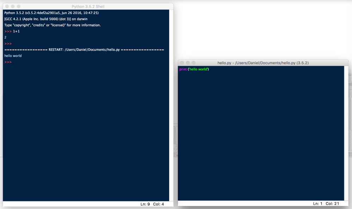The width and height of the screenshot is (352, 209).
Task: Zoom the Python Shell window
Action: click(x=19, y=6)
